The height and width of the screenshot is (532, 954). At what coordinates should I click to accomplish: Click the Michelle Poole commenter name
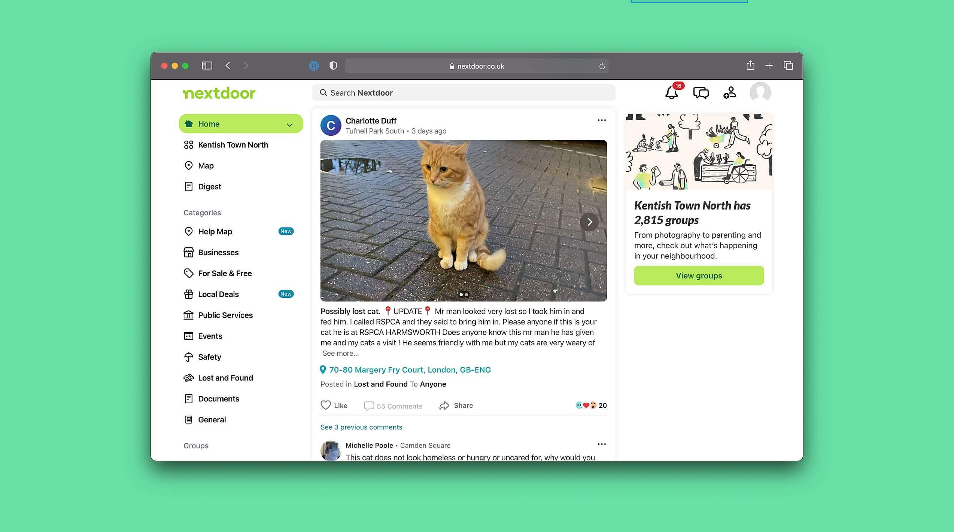(369, 445)
